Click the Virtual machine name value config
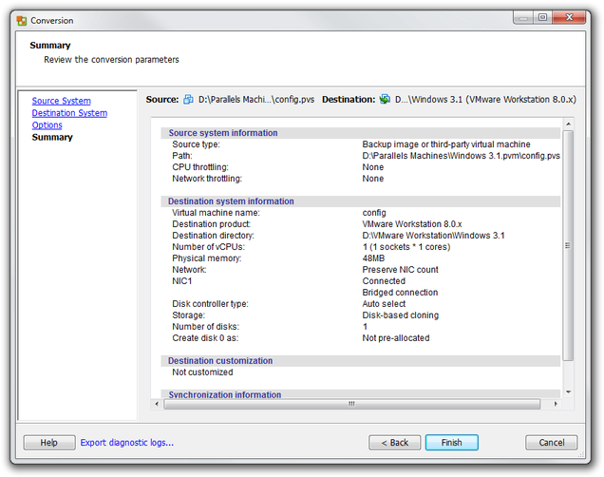The image size is (604, 477). (374, 213)
